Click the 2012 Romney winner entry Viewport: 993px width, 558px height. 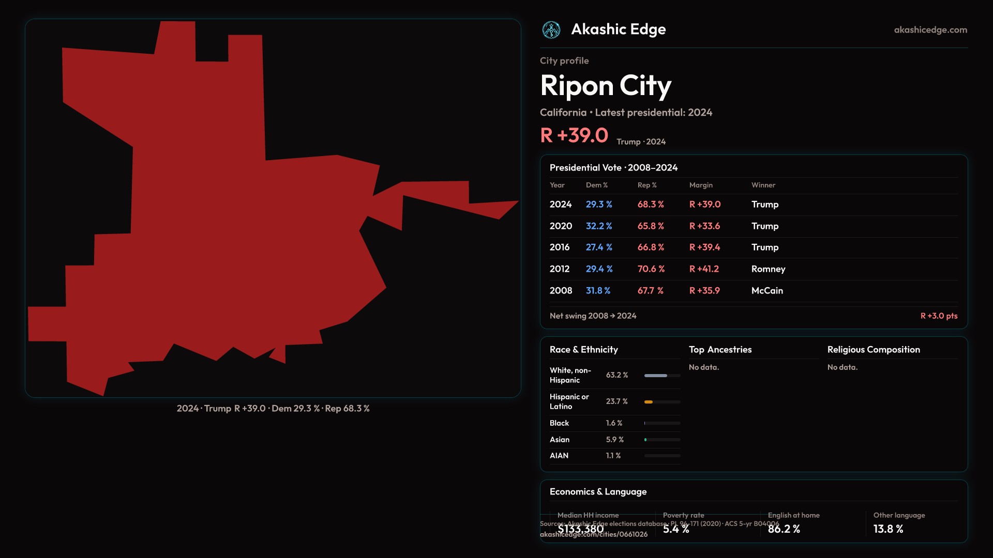click(768, 269)
